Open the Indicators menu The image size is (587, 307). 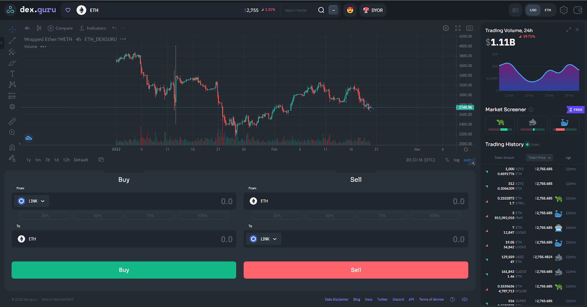click(93, 28)
